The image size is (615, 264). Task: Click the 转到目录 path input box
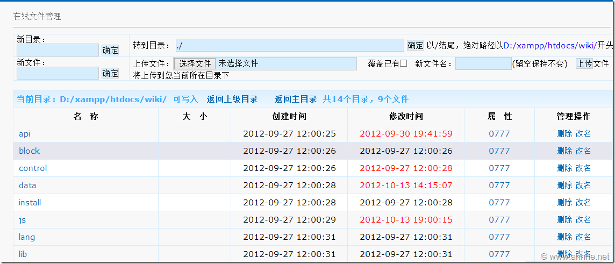click(289, 45)
